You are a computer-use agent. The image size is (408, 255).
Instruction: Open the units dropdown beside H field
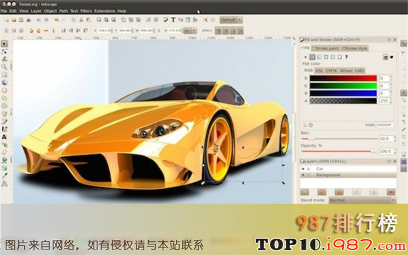point(190,31)
